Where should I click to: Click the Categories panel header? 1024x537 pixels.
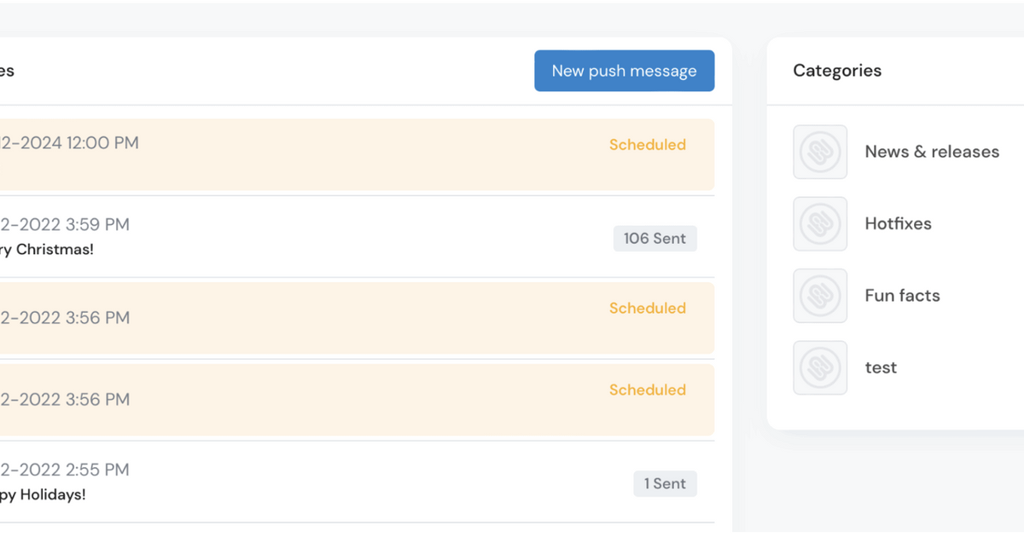837,71
